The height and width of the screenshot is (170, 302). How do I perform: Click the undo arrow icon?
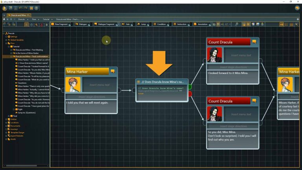[x=20, y=8]
